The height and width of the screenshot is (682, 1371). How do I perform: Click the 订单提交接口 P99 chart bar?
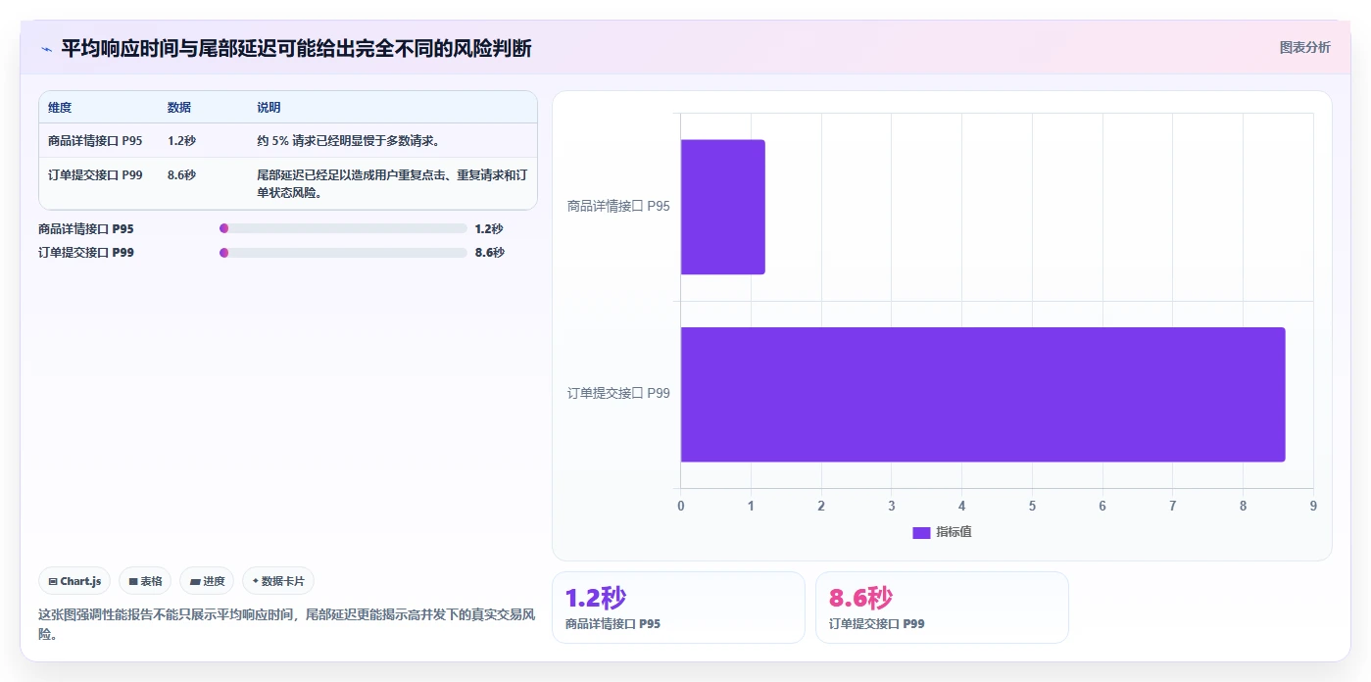983,394
